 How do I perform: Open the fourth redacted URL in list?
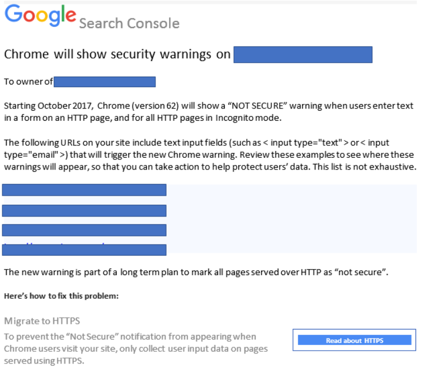pyautogui.click(x=84, y=250)
